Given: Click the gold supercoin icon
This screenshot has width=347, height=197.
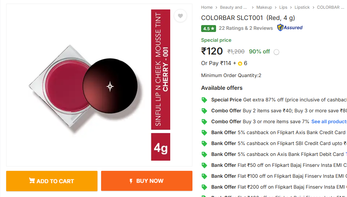Looking at the screenshot, I should pyautogui.click(x=240, y=64).
